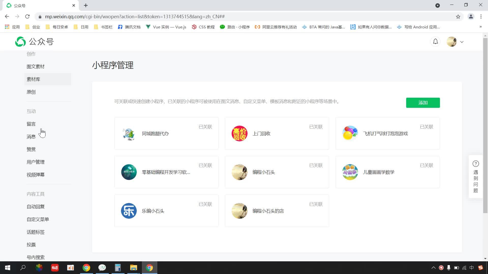This screenshot has height=274, width=488.
Task: Open 视频弹幕 in the sidebar
Action: [36, 175]
